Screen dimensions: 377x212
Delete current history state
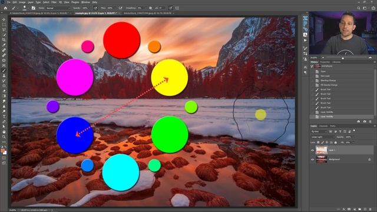click(x=371, y=121)
